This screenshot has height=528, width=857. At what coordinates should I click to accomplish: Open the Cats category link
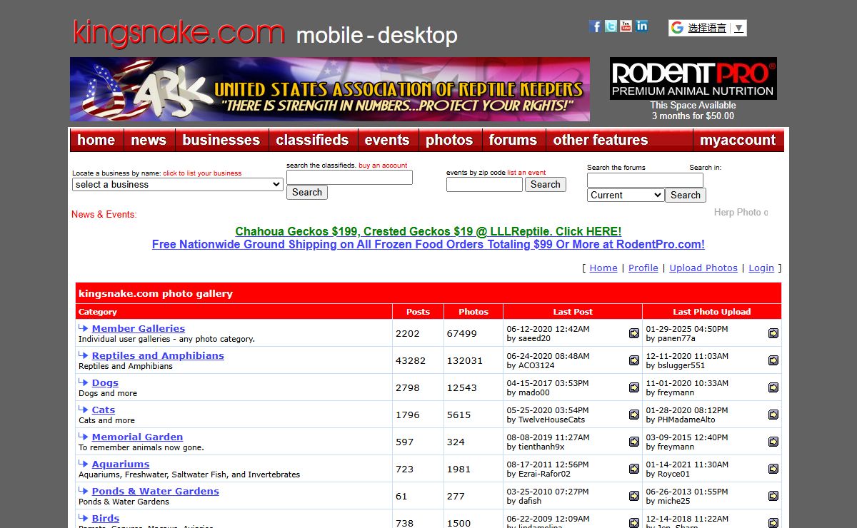click(x=104, y=410)
